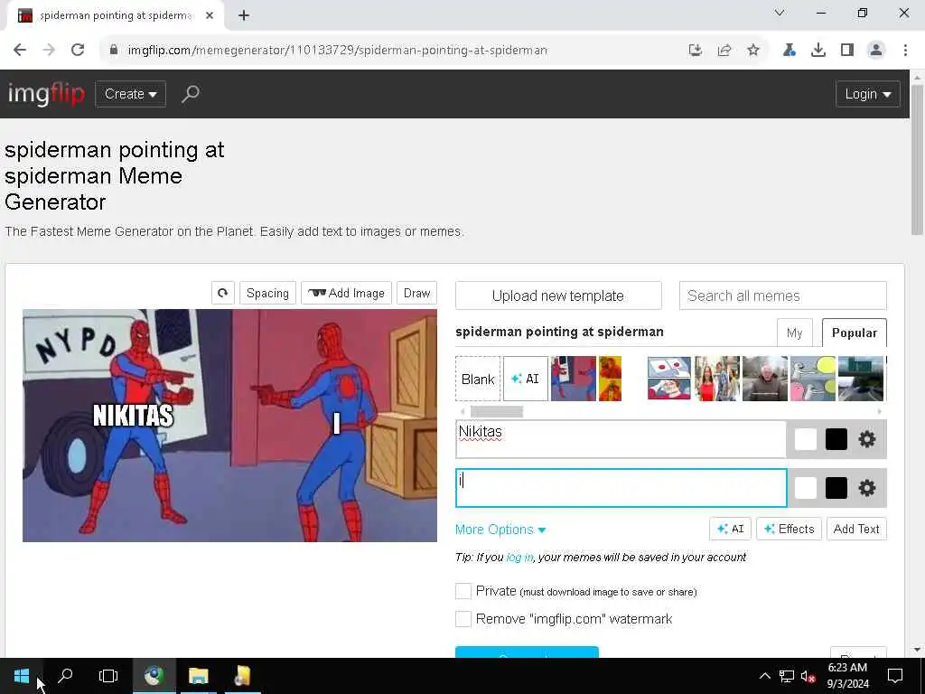Screen dimensions: 925x694
Task: Click Upload new template
Action: click(x=558, y=295)
